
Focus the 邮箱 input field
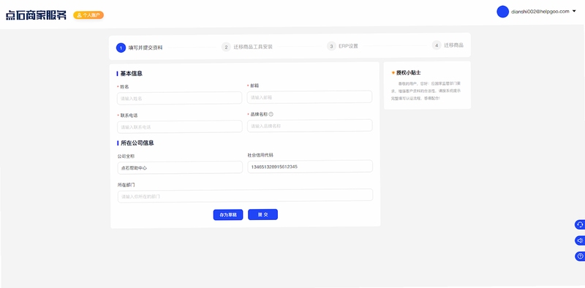(x=309, y=97)
